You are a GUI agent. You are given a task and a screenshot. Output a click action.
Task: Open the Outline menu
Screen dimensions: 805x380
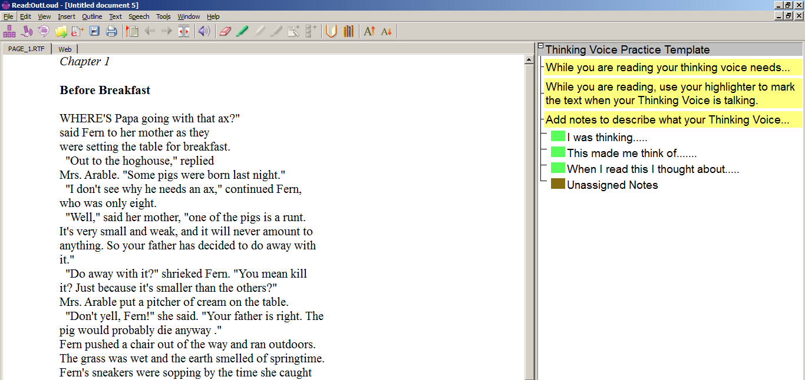tap(92, 16)
